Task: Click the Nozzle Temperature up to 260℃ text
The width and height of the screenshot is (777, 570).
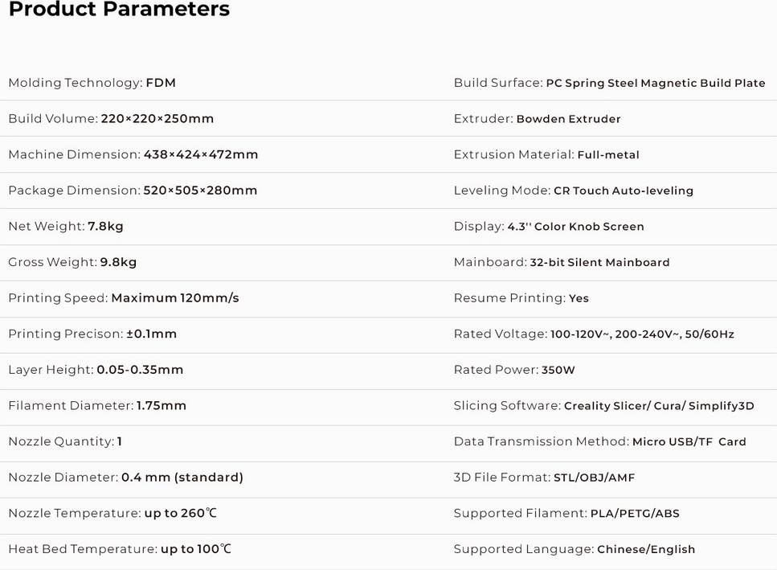Action: [112, 513]
